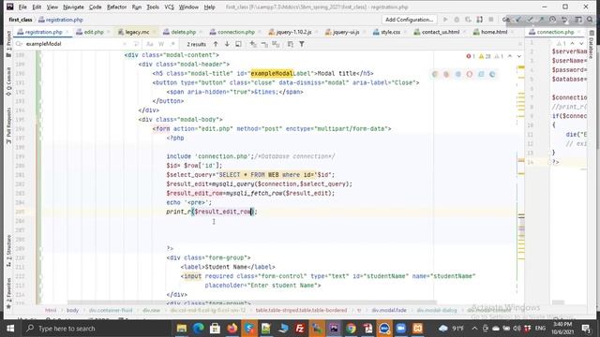
Task: Click the VCS history clock icon
Action: click(552, 20)
